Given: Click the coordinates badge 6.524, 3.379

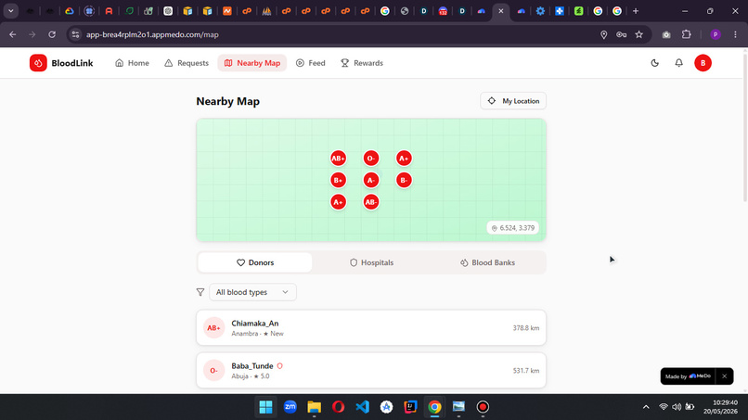Looking at the screenshot, I should [x=513, y=228].
